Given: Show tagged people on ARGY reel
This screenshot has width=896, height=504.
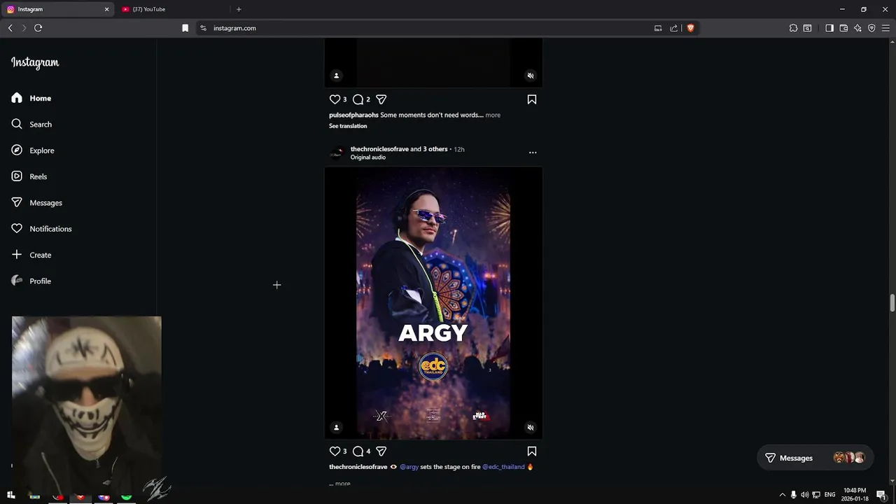Looking at the screenshot, I should coord(336,427).
